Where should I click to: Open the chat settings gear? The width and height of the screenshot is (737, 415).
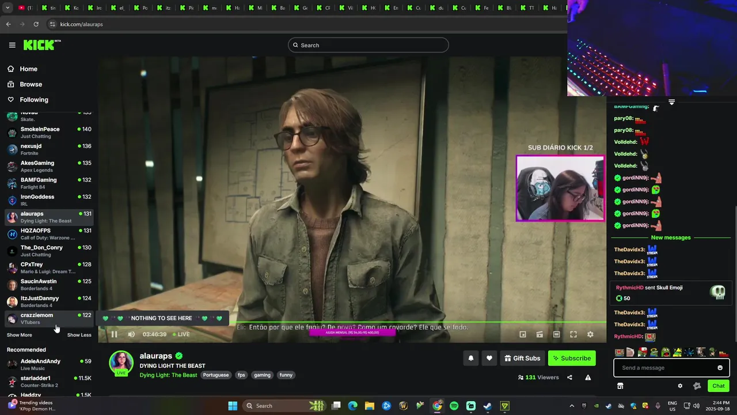point(680,386)
